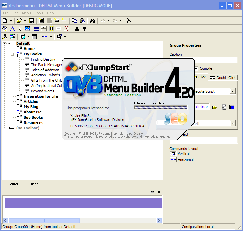Click the Save project toolbar icon
This screenshot has height=231, width=243.
(x=31, y=20)
